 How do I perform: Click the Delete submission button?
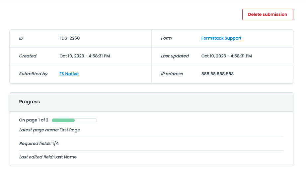coord(268,15)
